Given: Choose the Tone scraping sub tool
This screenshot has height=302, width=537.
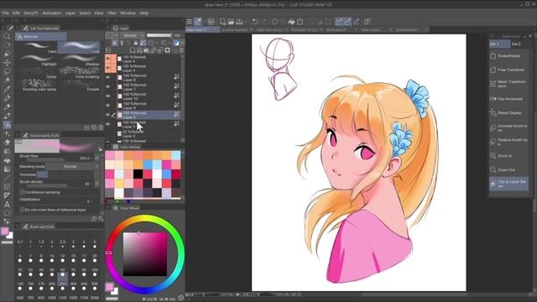Looking at the screenshot, I should click(x=80, y=72).
